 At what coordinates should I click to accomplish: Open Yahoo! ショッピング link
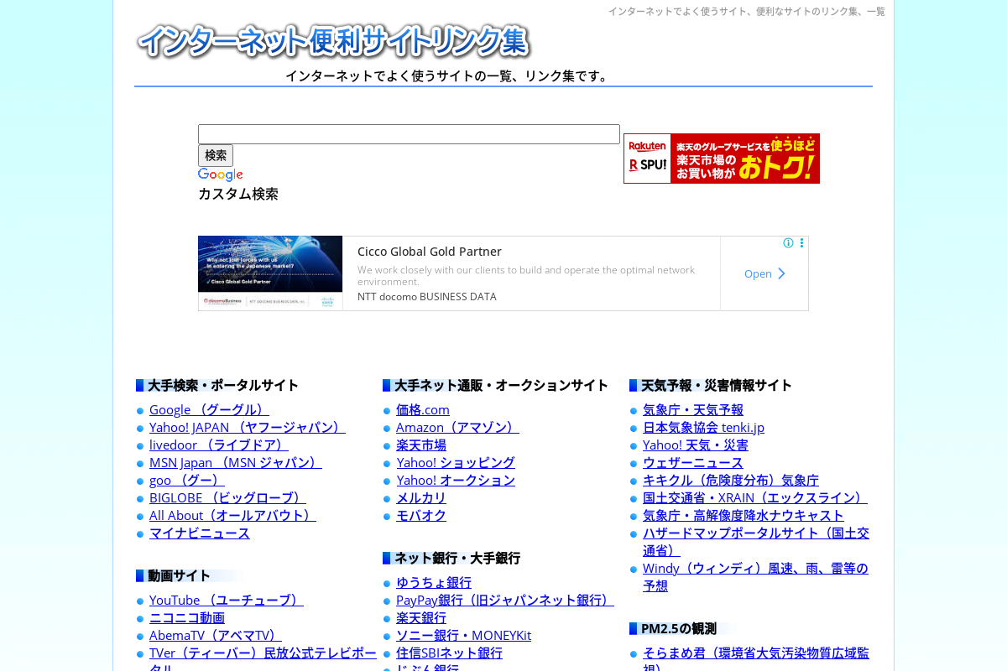[456, 463]
